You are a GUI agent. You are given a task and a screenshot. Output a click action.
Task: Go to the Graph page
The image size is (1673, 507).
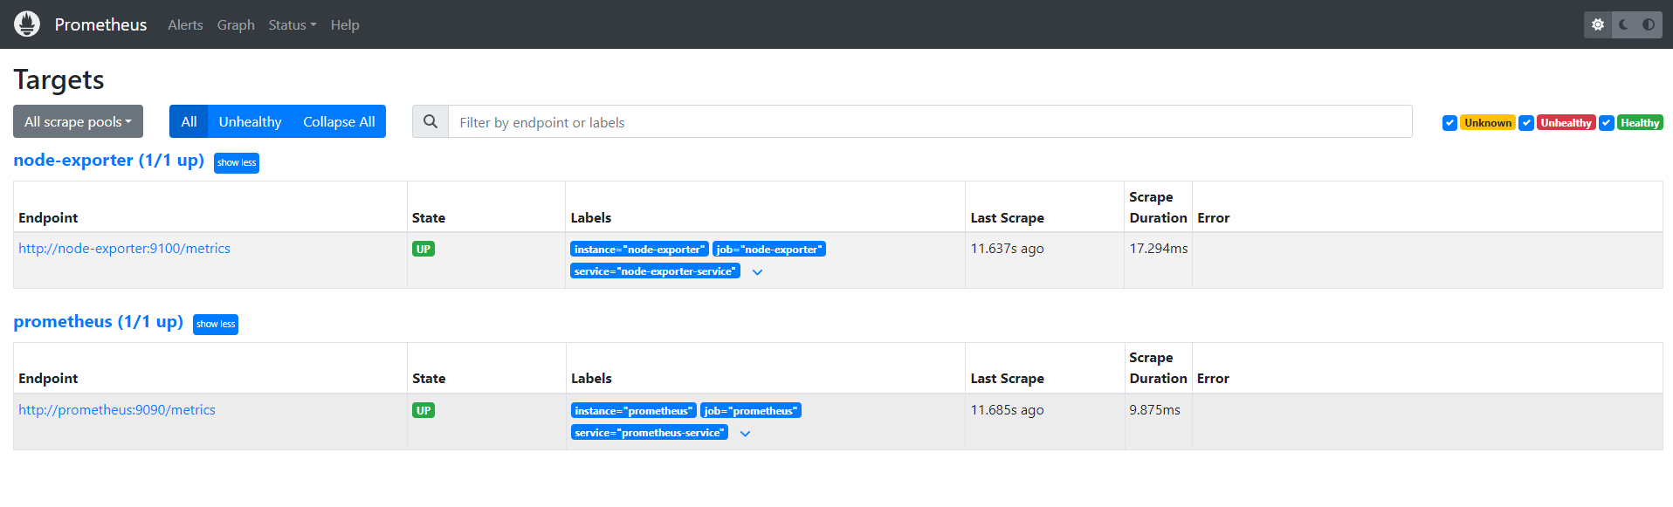pyautogui.click(x=236, y=25)
